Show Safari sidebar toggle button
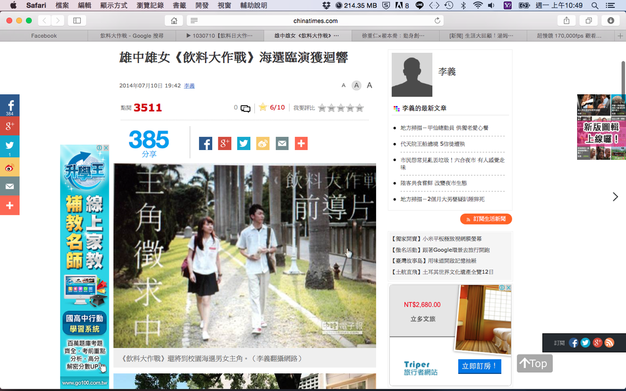The width and height of the screenshot is (626, 391). click(77, 20)
